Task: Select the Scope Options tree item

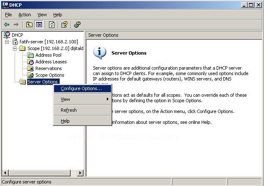Action: click(x=49, y=75)
